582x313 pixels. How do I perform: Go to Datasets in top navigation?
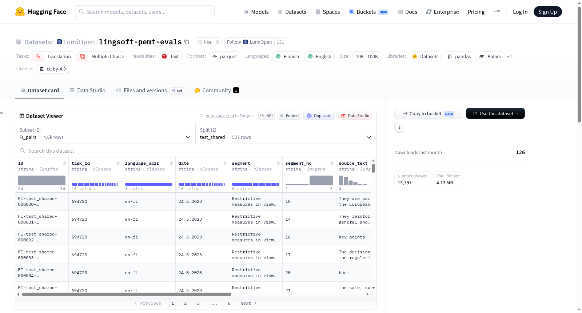point(292,12)
